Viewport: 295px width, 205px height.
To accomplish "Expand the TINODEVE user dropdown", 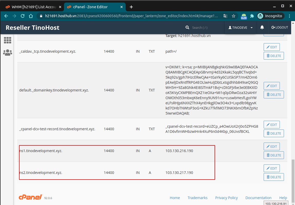I will click(240, 27).
